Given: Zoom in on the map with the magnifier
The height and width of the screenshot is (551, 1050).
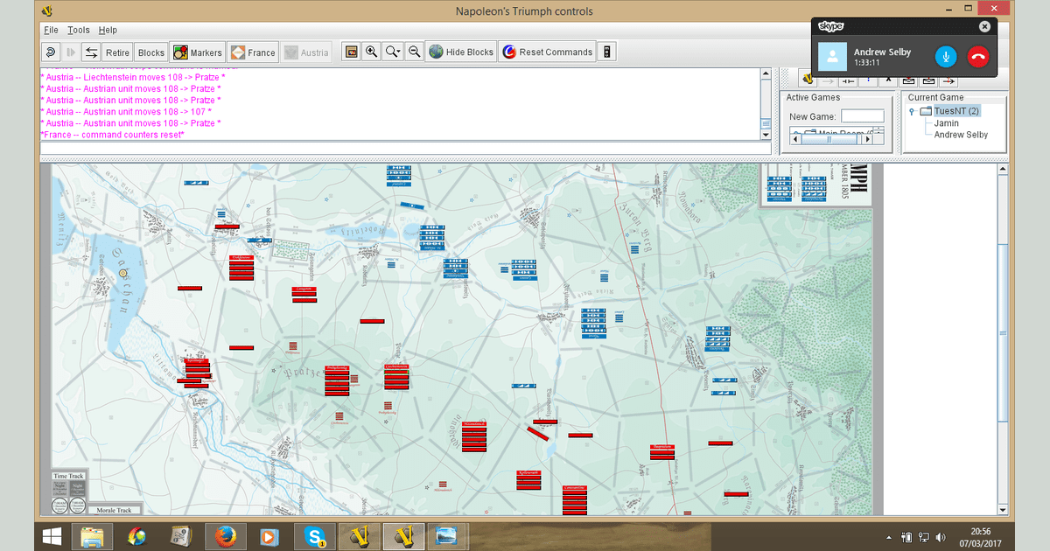Looking at the screenshot, I should [371, 51].
